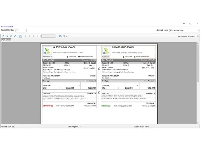Click Total Page No. in status bar
Screen dimensions: 201x151
[x=74, y=126]
